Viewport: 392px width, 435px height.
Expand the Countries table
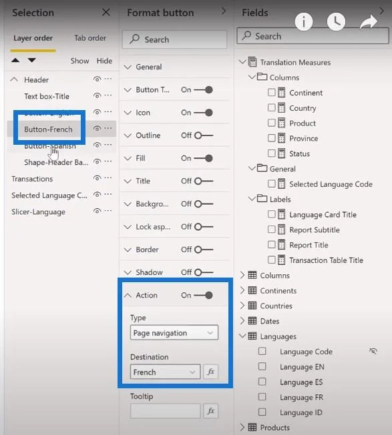[x=242, y=306]
